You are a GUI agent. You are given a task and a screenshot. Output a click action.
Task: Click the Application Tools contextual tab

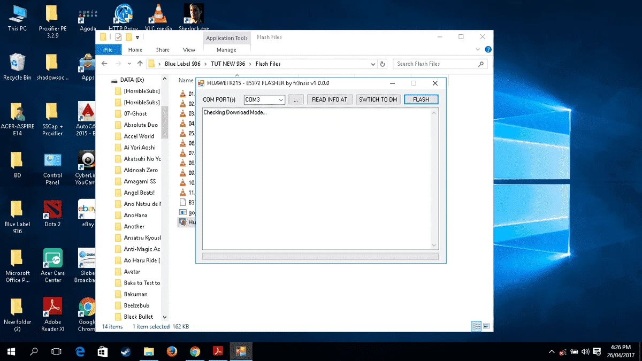pyautogui.click(x=227, y=38)
